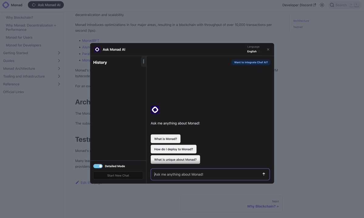
Task: Jump to Architecture in table of contents
Action: [301, 21]
